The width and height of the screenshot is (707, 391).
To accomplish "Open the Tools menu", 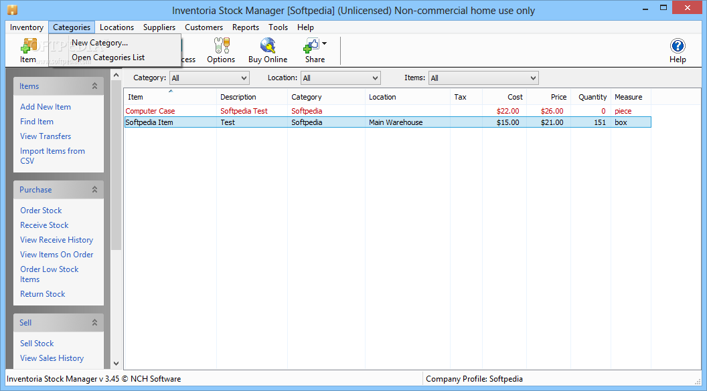I will [279, 27].
